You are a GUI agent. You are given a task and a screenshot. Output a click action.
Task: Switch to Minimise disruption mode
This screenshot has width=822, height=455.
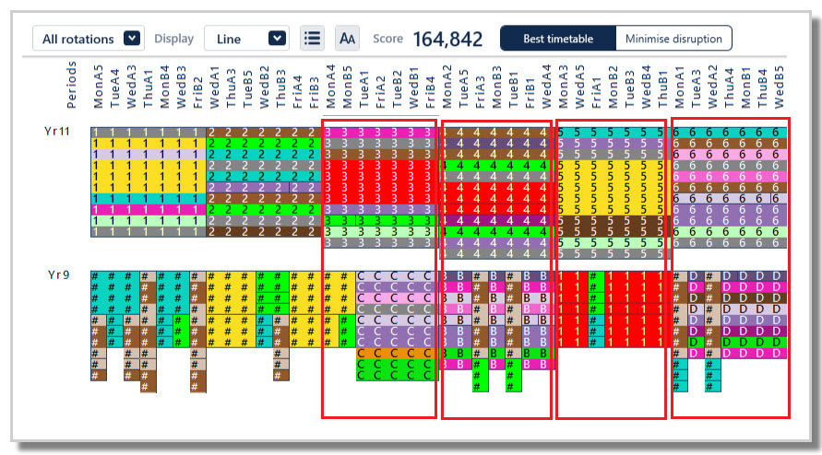673,38
